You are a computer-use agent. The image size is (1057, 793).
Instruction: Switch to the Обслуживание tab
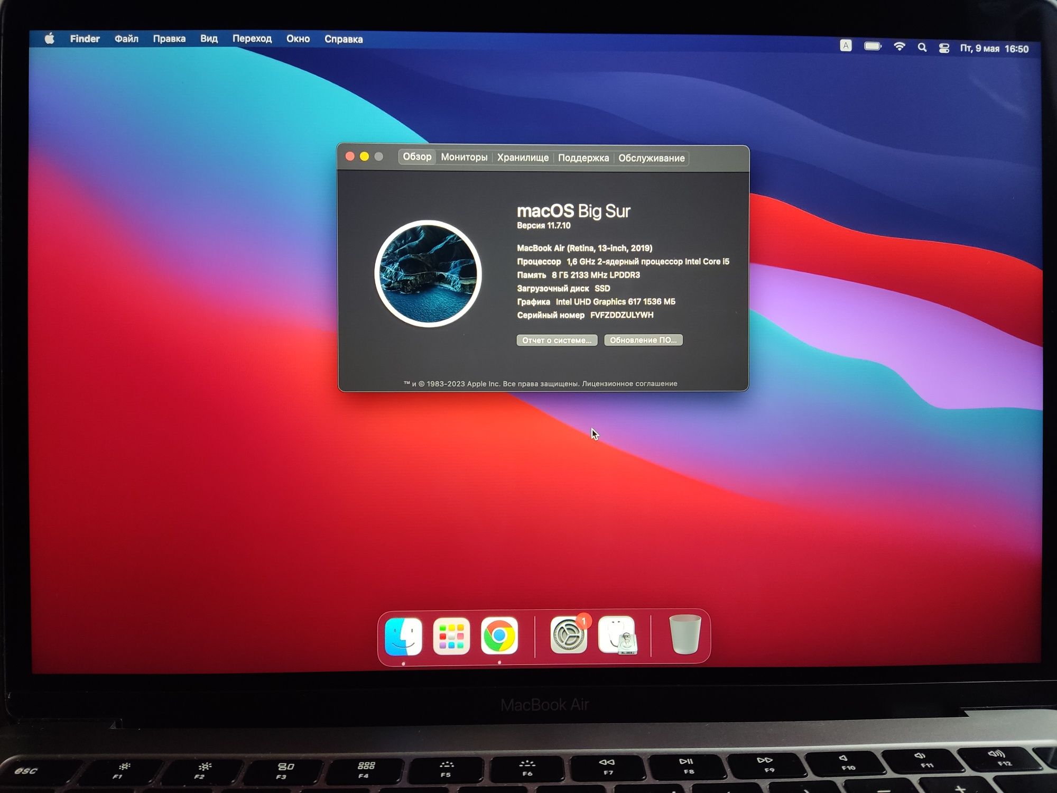click(652, 158)
